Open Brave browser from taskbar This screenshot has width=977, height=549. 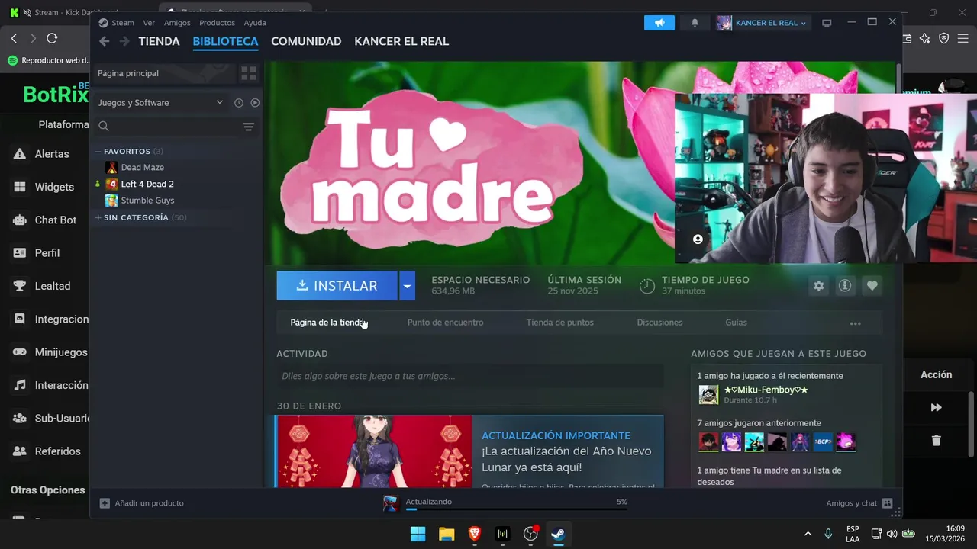(x=475, y=535)
